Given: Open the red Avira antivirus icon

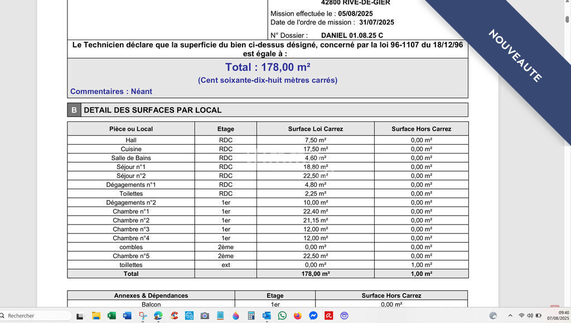Looking at the screenshot, I should tap(329, 316).
